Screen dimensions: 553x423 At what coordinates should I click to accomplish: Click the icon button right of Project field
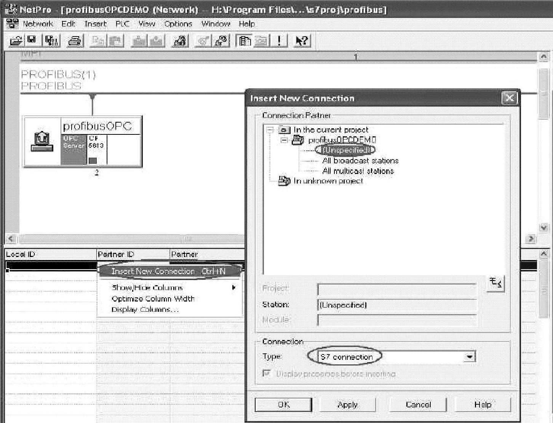[495, 283]
